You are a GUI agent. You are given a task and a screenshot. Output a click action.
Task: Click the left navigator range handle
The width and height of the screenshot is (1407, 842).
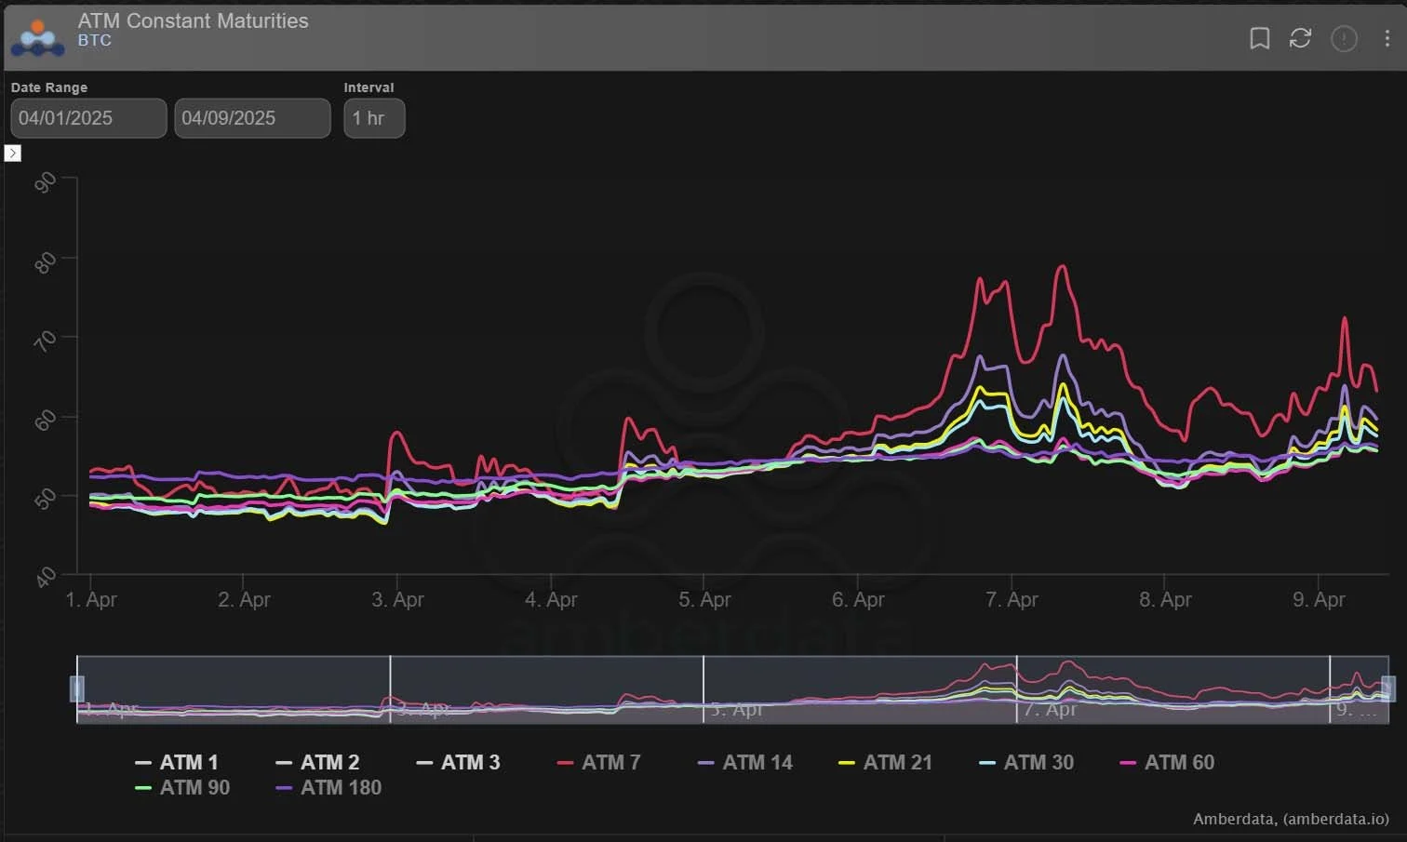tap(77, 688)
